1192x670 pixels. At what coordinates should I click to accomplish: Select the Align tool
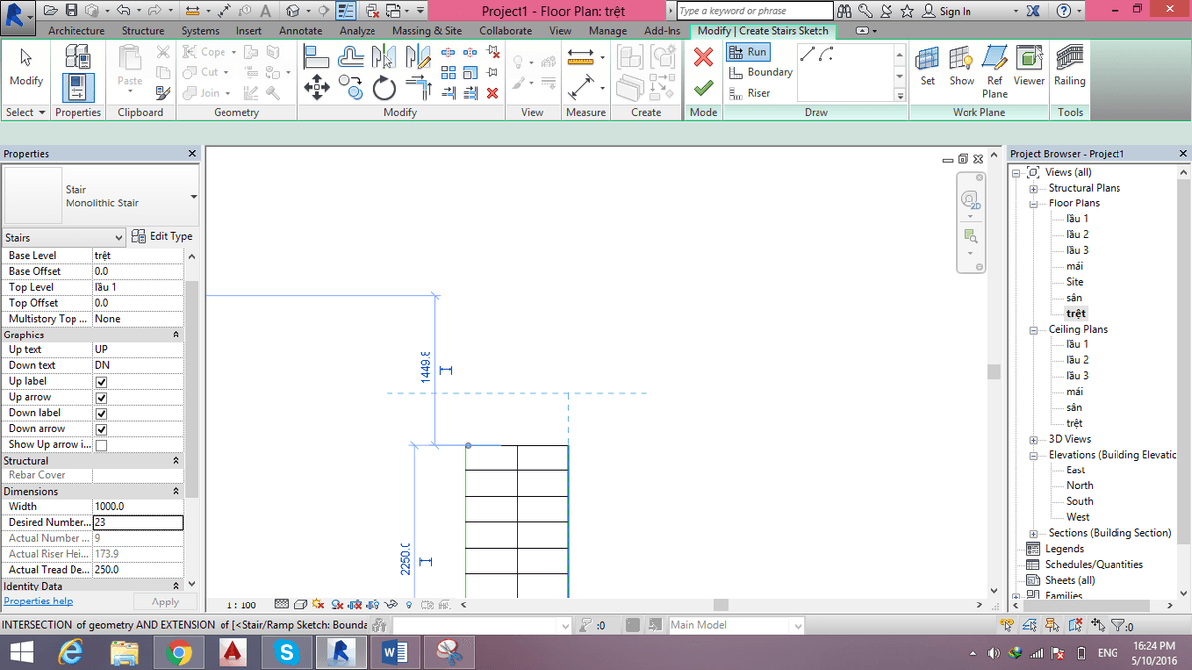coord(316,59)
